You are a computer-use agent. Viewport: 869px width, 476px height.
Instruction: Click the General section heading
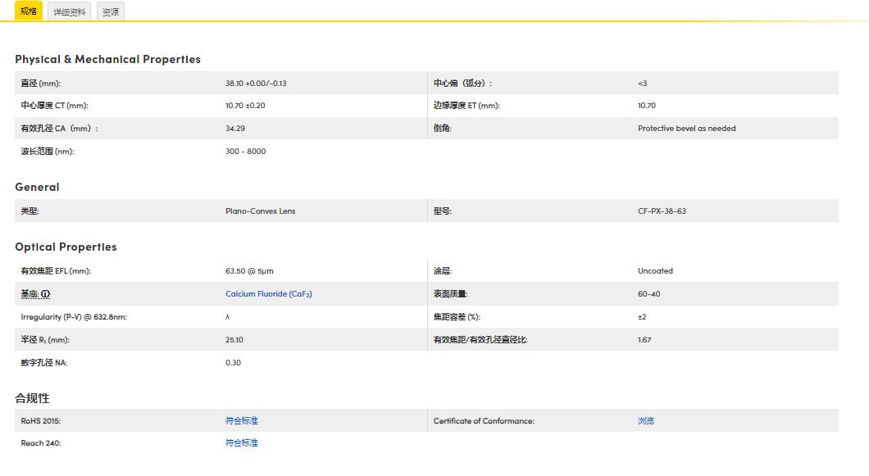tap(37, 187)
